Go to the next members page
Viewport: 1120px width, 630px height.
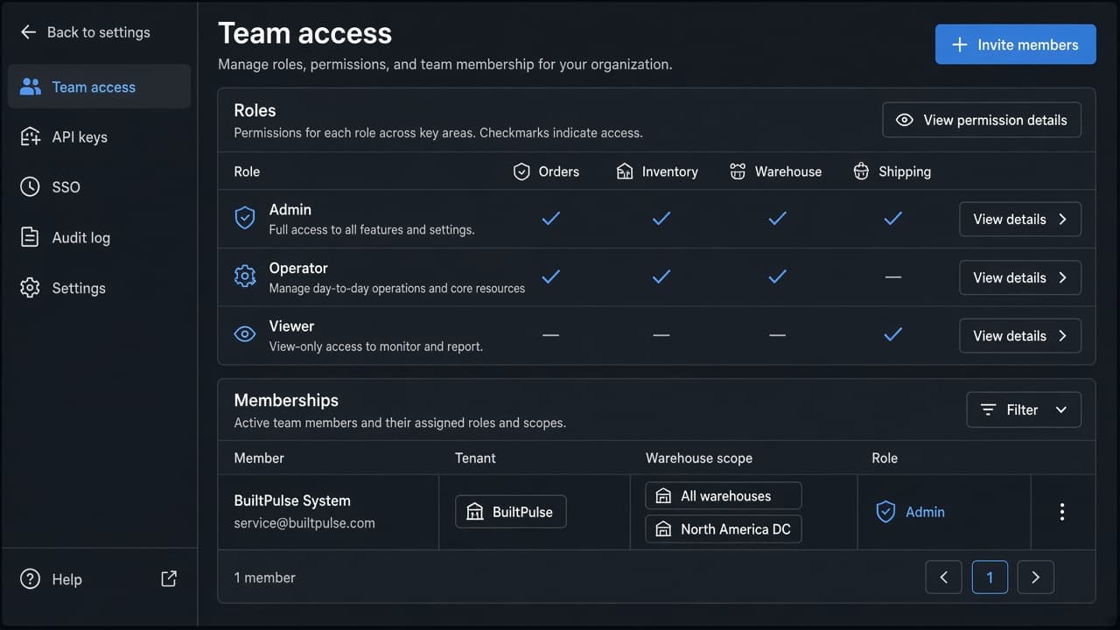coord(1036,577)
